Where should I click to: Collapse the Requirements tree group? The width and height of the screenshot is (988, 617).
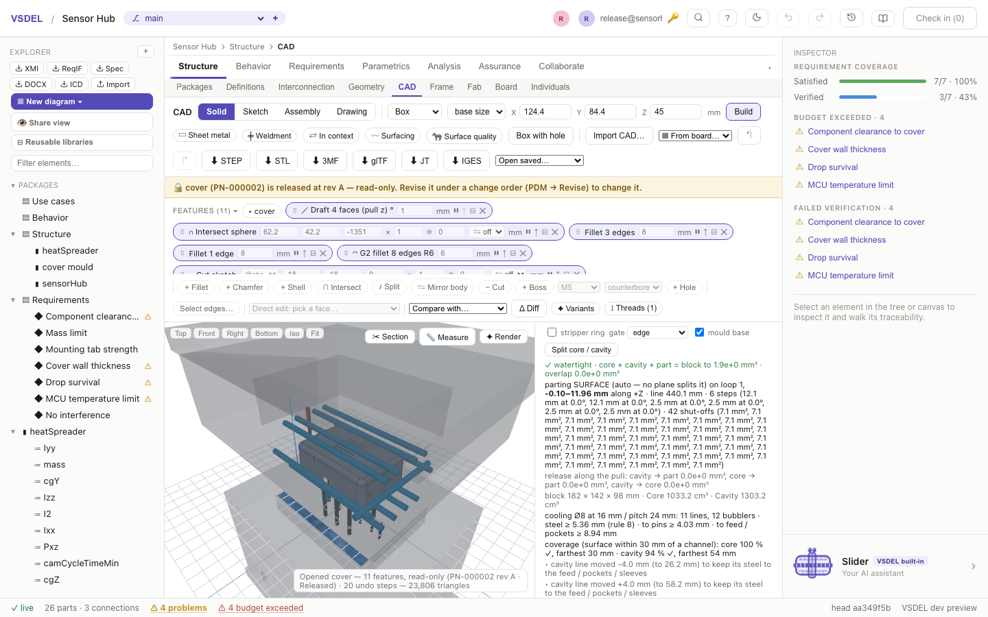pyautogui.click(x=13, y=300)
